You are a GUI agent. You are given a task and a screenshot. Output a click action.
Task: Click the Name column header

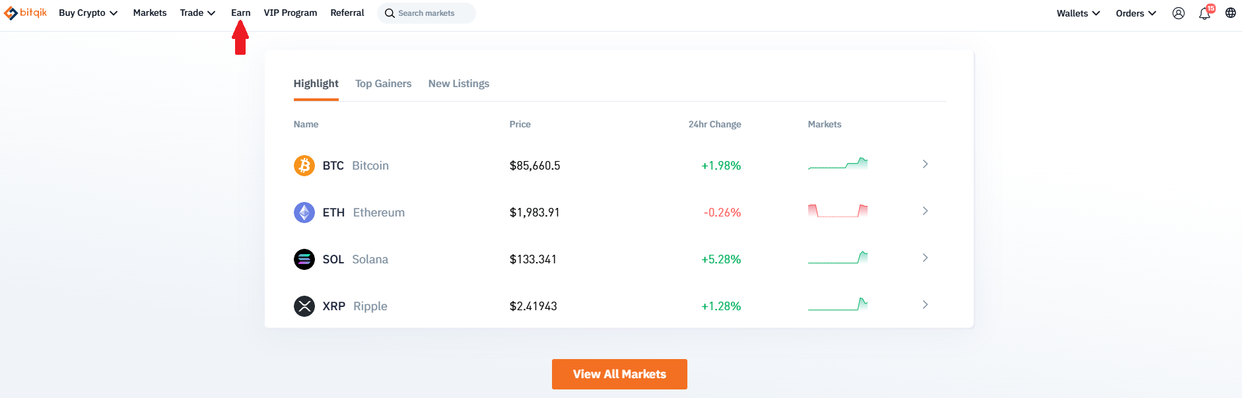[x=306, y=124]
